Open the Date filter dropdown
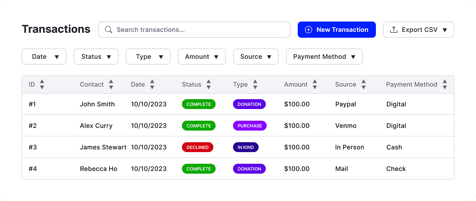Viewport: 476px width, 201px height. click(x=44, y=57)
